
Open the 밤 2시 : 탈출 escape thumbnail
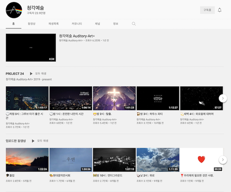click(x=114, y=98)
